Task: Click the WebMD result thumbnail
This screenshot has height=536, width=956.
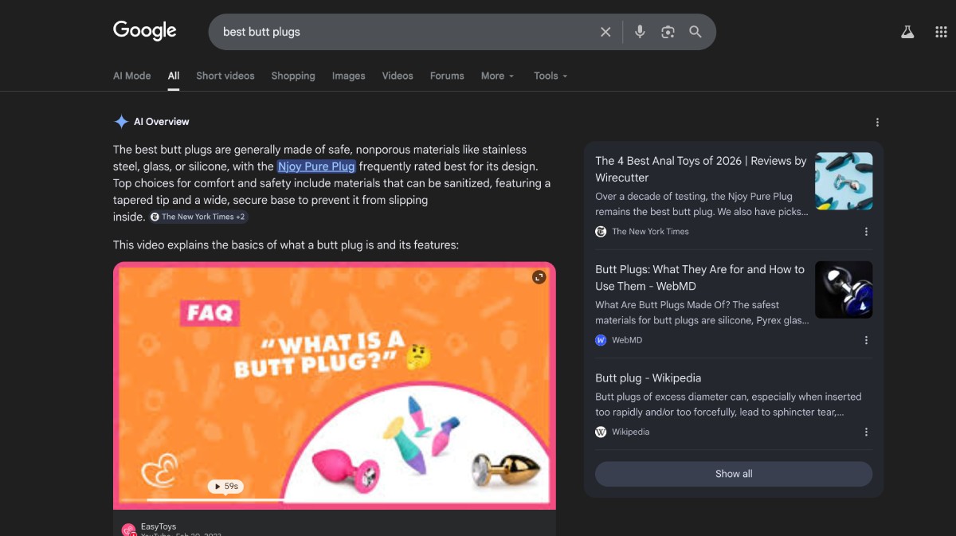Action: click(844, 290)
